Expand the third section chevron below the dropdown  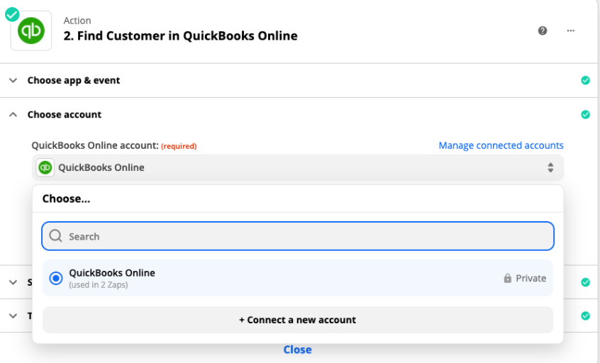[13, 282]
